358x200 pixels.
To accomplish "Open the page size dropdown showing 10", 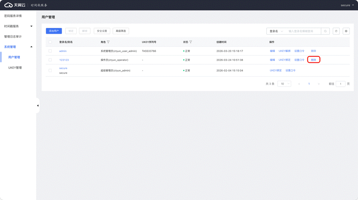I will (284, 84).
